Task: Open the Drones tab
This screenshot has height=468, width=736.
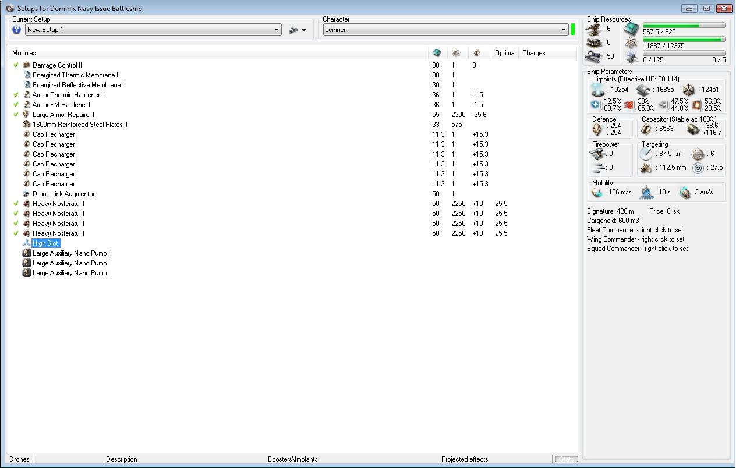Action: [x=19, y=459]
